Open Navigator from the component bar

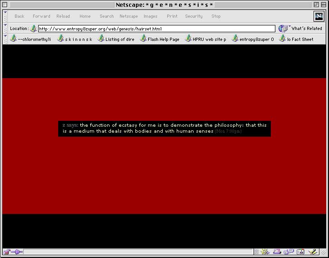click(x=266, y=252)
